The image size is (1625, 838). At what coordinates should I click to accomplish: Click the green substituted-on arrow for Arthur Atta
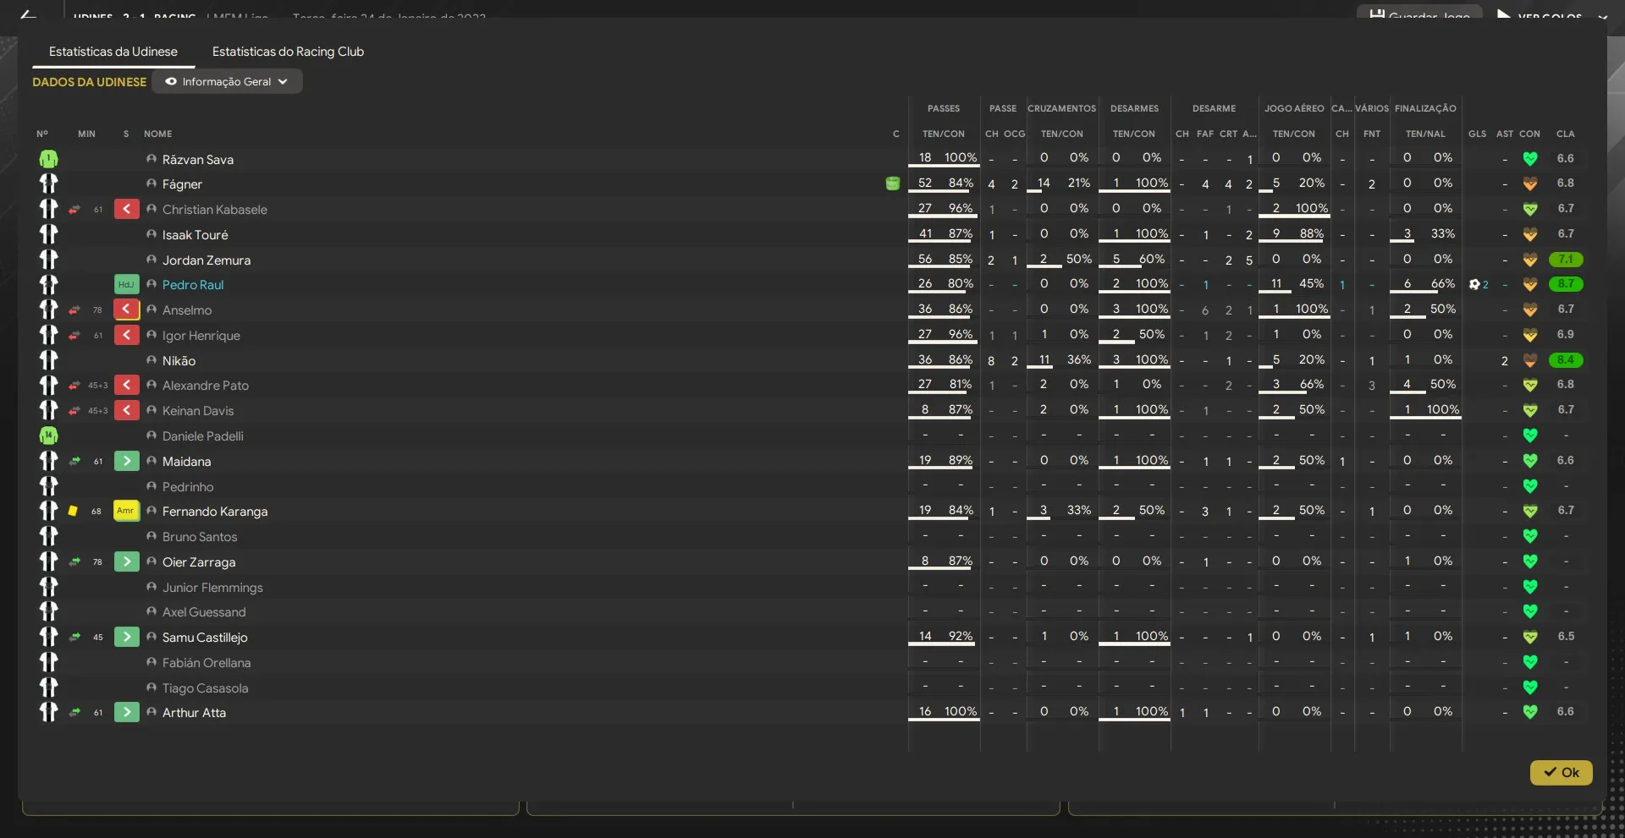tap(126, 713)
